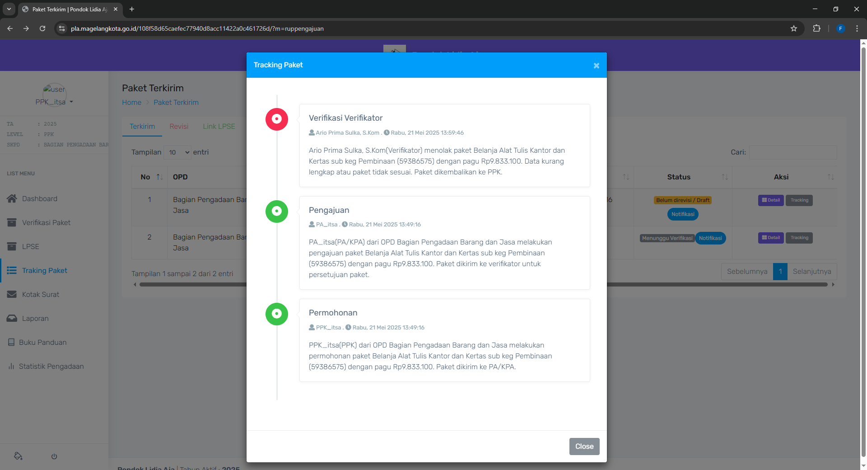Close the Tracking Paket modal with X
The width and height of the screenshot is (867, 470).
click(596, 66)
